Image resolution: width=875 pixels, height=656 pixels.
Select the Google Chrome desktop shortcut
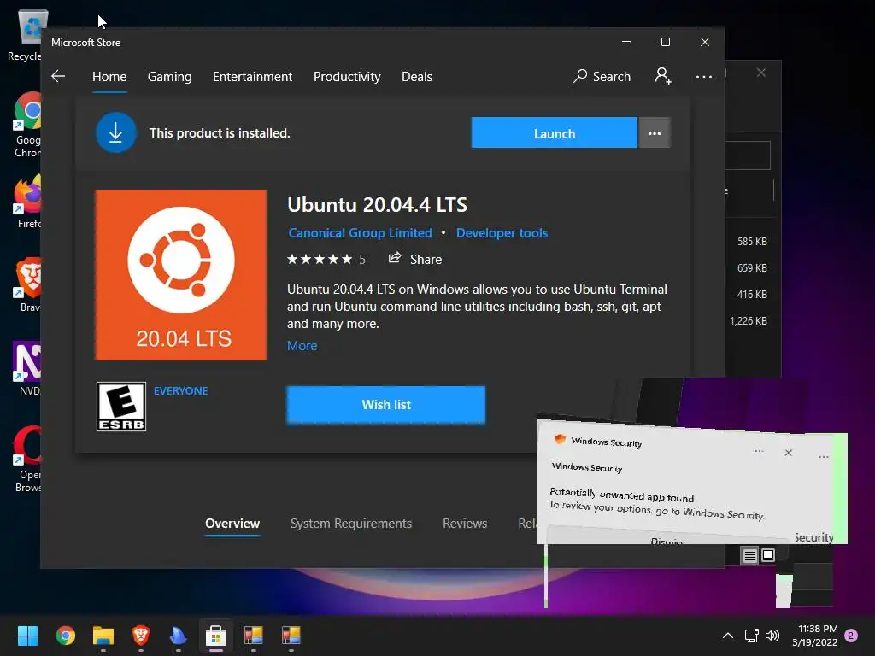pos(27,125)
